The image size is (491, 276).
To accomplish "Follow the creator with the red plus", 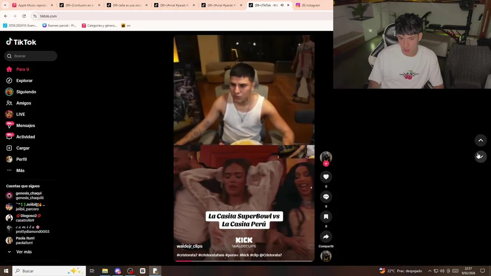I will 326,164.
